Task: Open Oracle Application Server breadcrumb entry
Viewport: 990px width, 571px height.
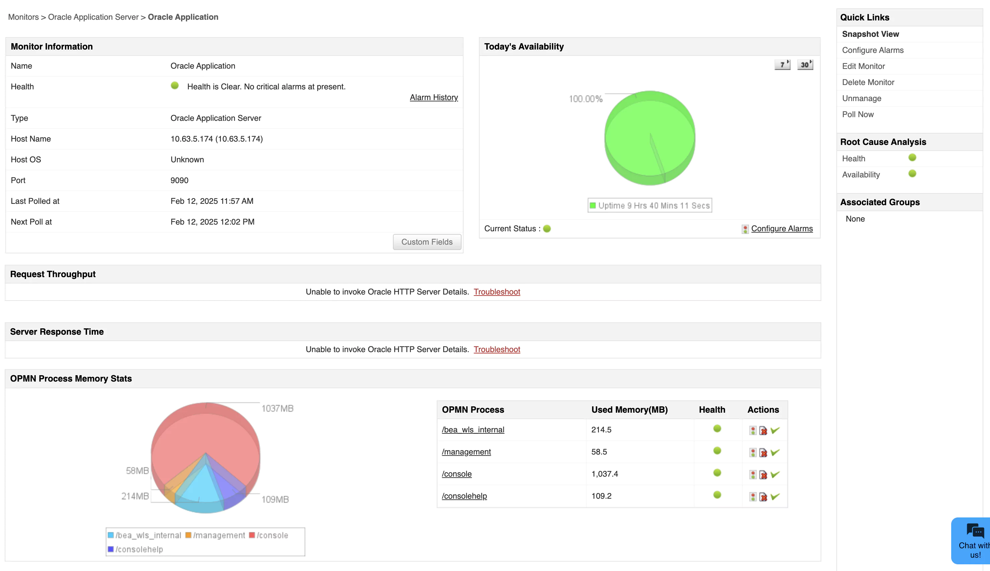Action: tap(93, 17)
